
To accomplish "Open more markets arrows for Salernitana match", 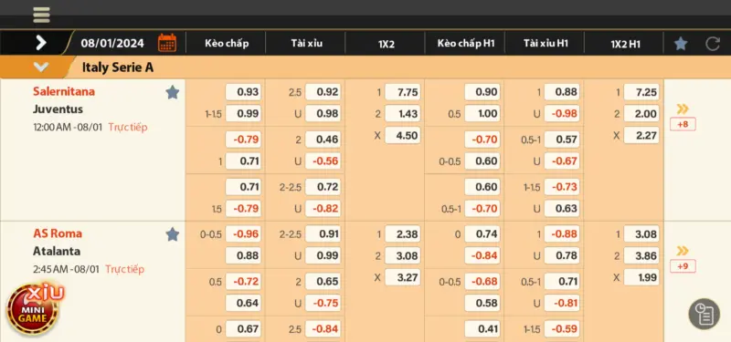I will 683,109.
